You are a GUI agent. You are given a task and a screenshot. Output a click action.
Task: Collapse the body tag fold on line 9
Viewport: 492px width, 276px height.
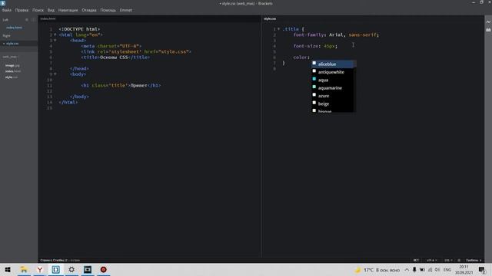coord(55,74)
